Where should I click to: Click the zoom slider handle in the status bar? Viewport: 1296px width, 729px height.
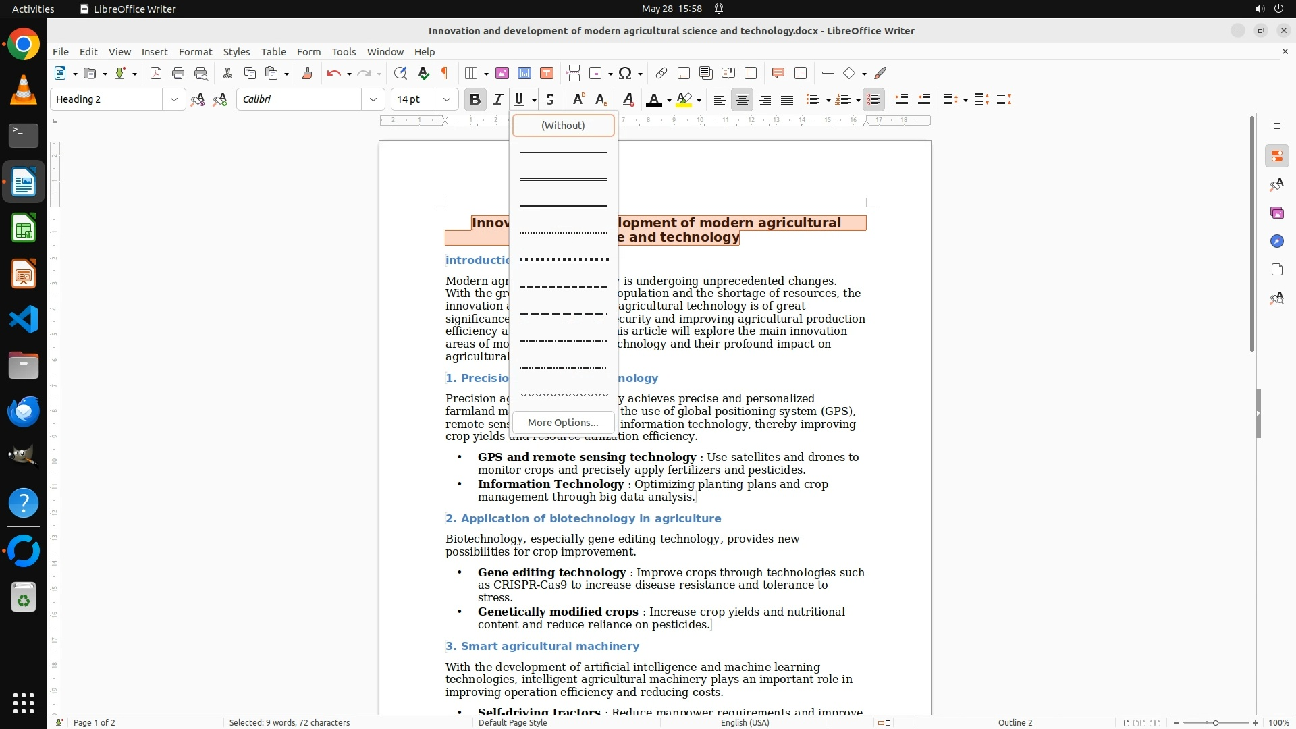[1215, 722]
